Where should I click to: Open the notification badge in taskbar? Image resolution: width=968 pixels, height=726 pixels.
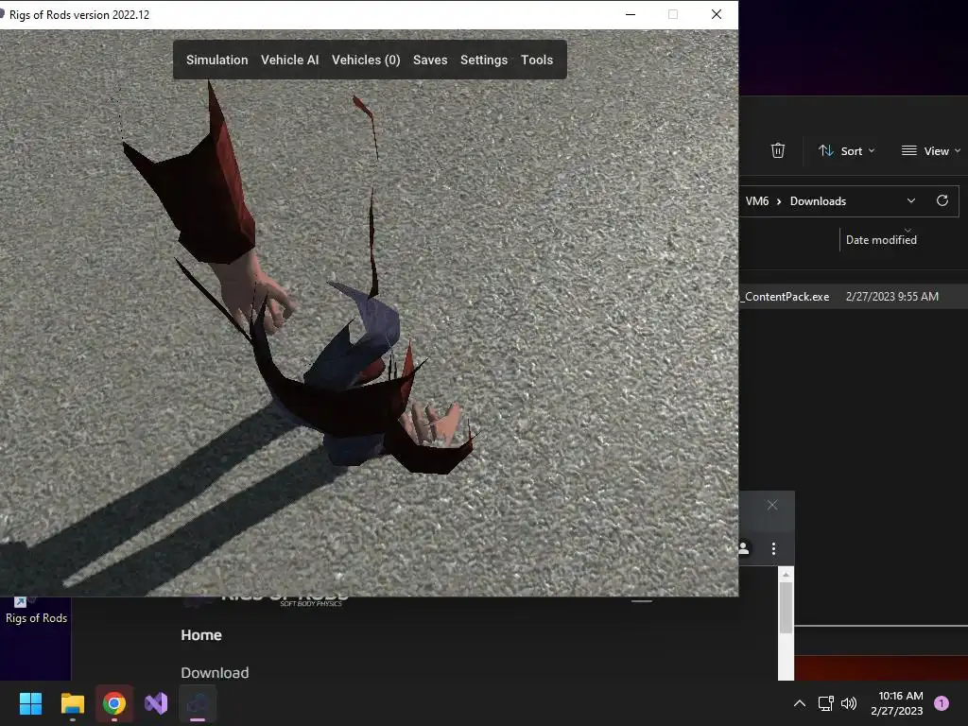tap(942, 703)
